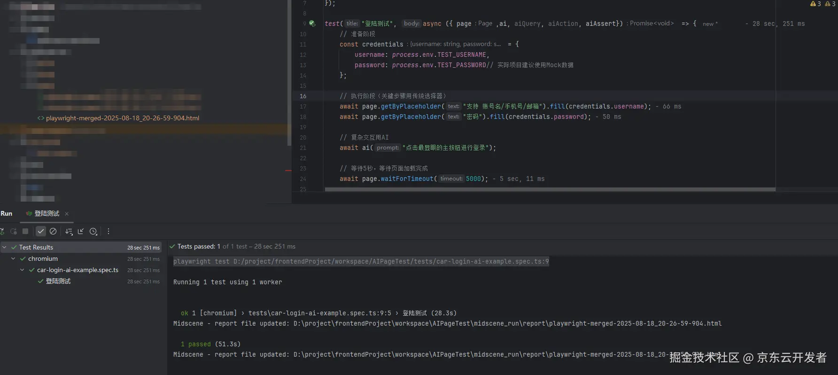
Task: Collapse the car-login-ai-example.spec.ts node
Action: 22,270
